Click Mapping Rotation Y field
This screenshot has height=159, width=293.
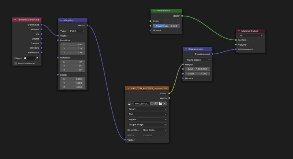(x=73, y=66)
